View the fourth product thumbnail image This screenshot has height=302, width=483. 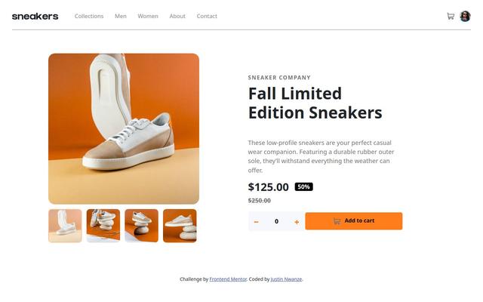coord(180,226)
